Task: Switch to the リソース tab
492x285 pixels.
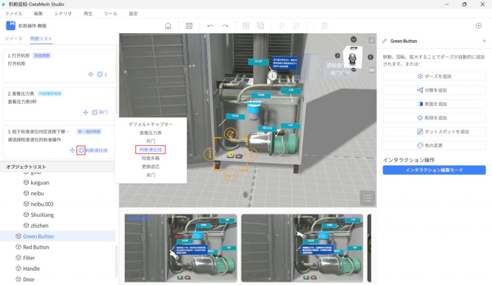Action: [13, 38]
